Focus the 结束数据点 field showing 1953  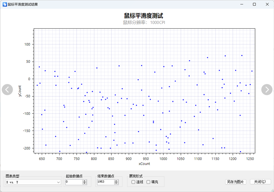(x=105, y=182)
